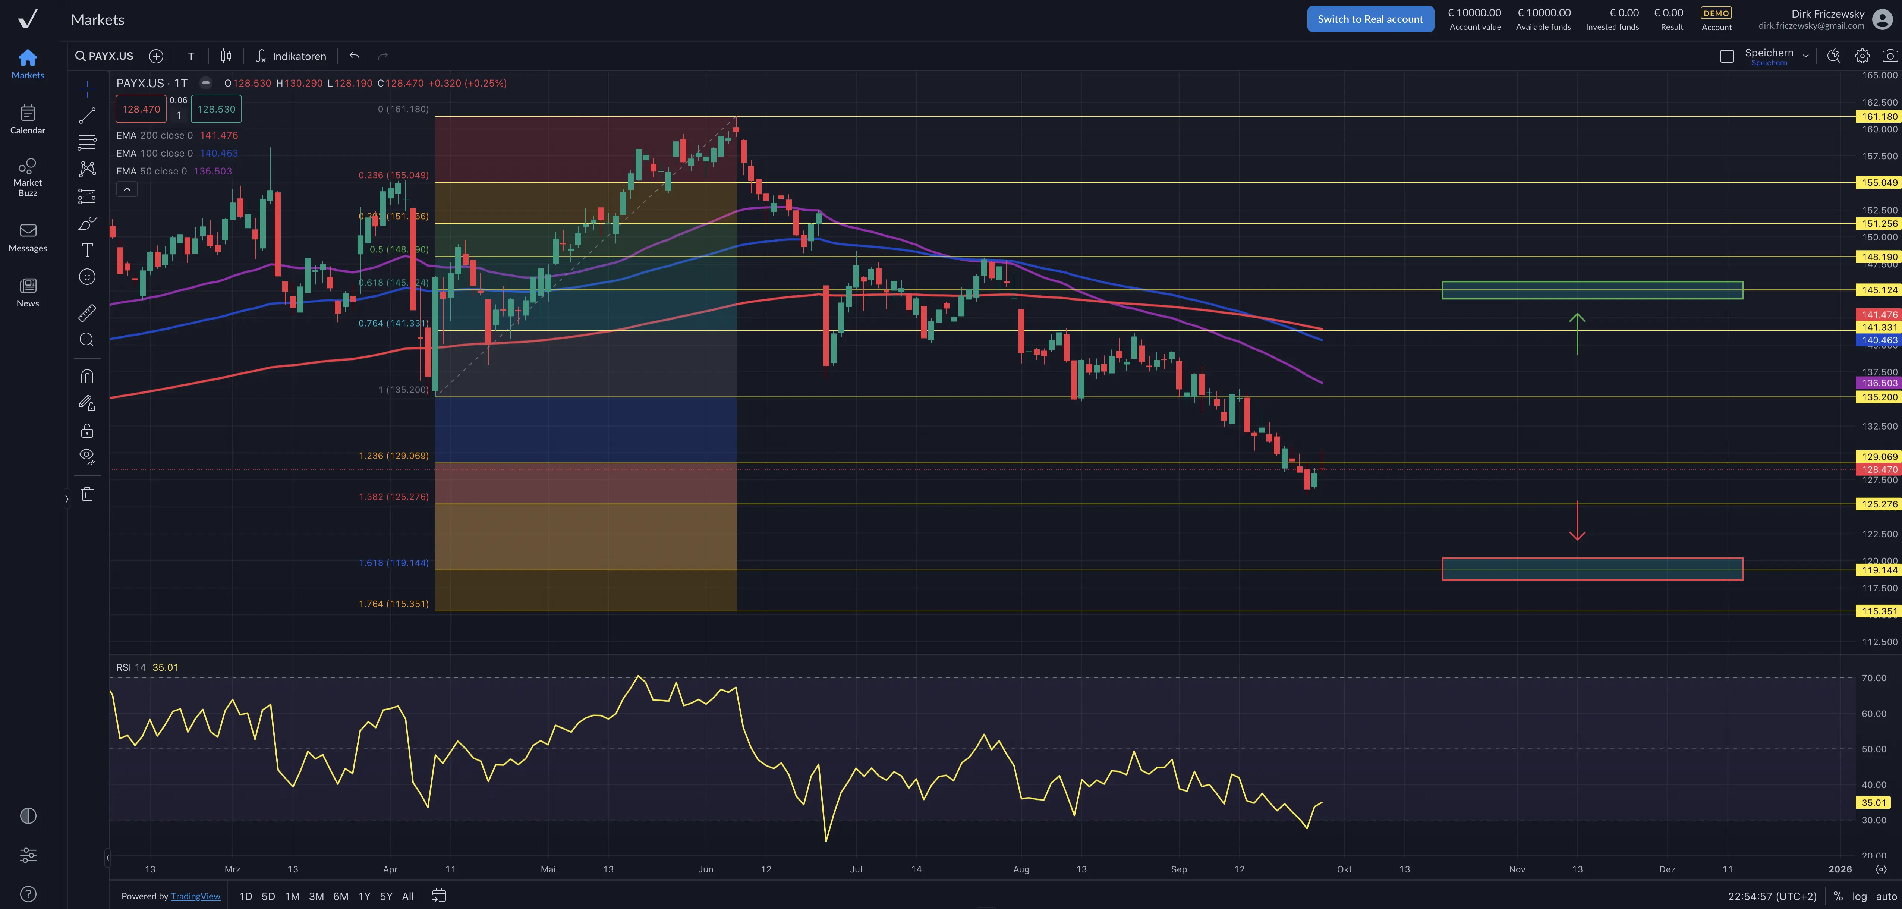Open the candlestick chart style selector
The image size is (1902, 909).
(226, 56)
